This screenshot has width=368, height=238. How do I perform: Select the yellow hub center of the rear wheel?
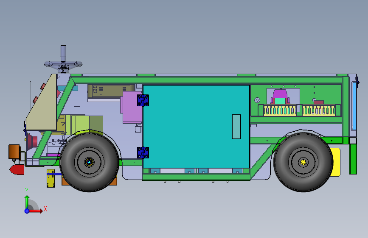[x=303, y=162]
